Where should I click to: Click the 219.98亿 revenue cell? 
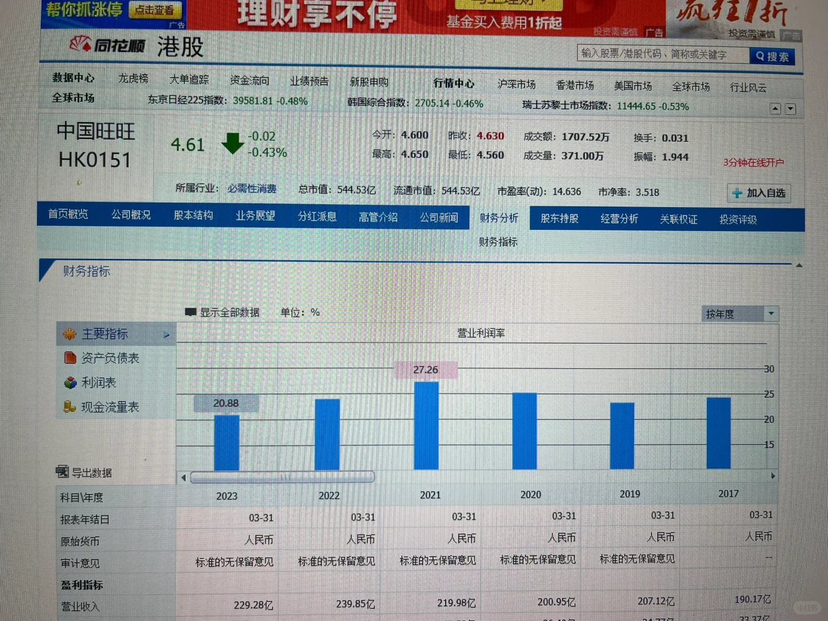pos(457,603)
